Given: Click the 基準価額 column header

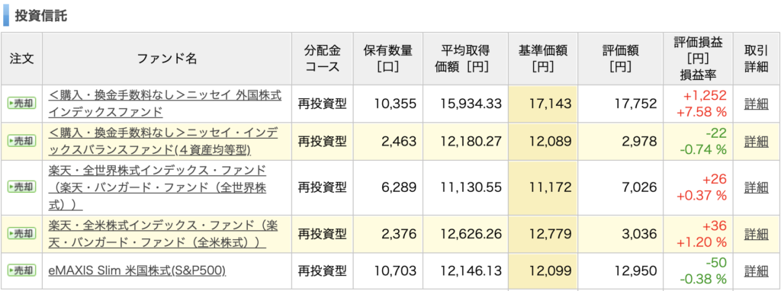Looking at the screenshot, I should point(543,59).
